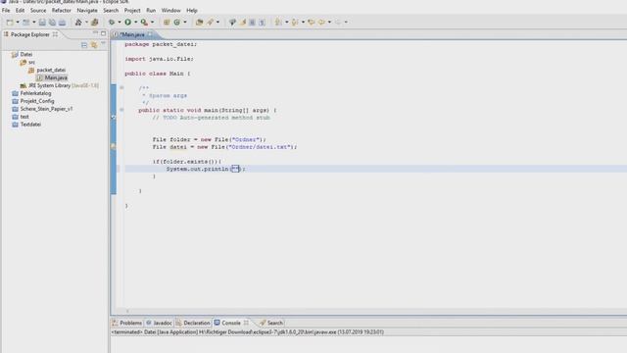The width and height of the screenshot is (627, 353).
Task: Open the Project menu
Action: (132, 11)
